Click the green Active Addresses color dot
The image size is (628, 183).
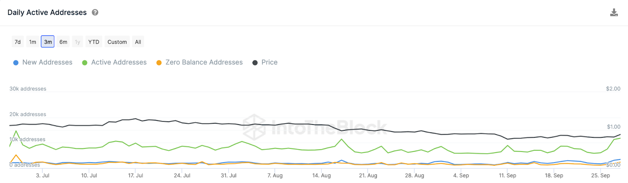84,63
